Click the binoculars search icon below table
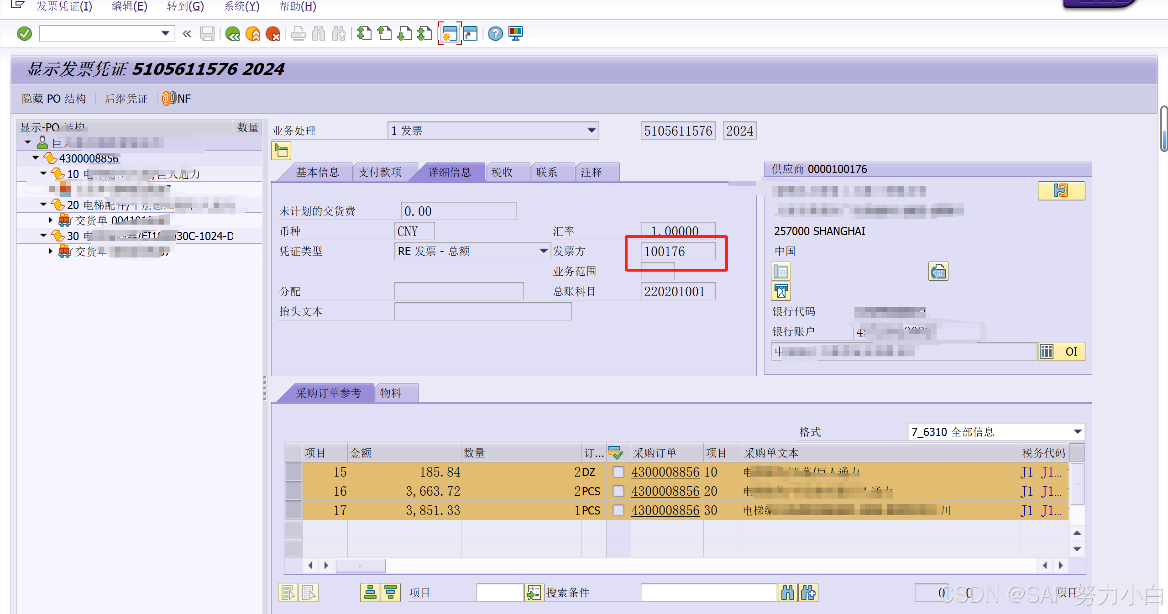 click(x=788, y=593)
